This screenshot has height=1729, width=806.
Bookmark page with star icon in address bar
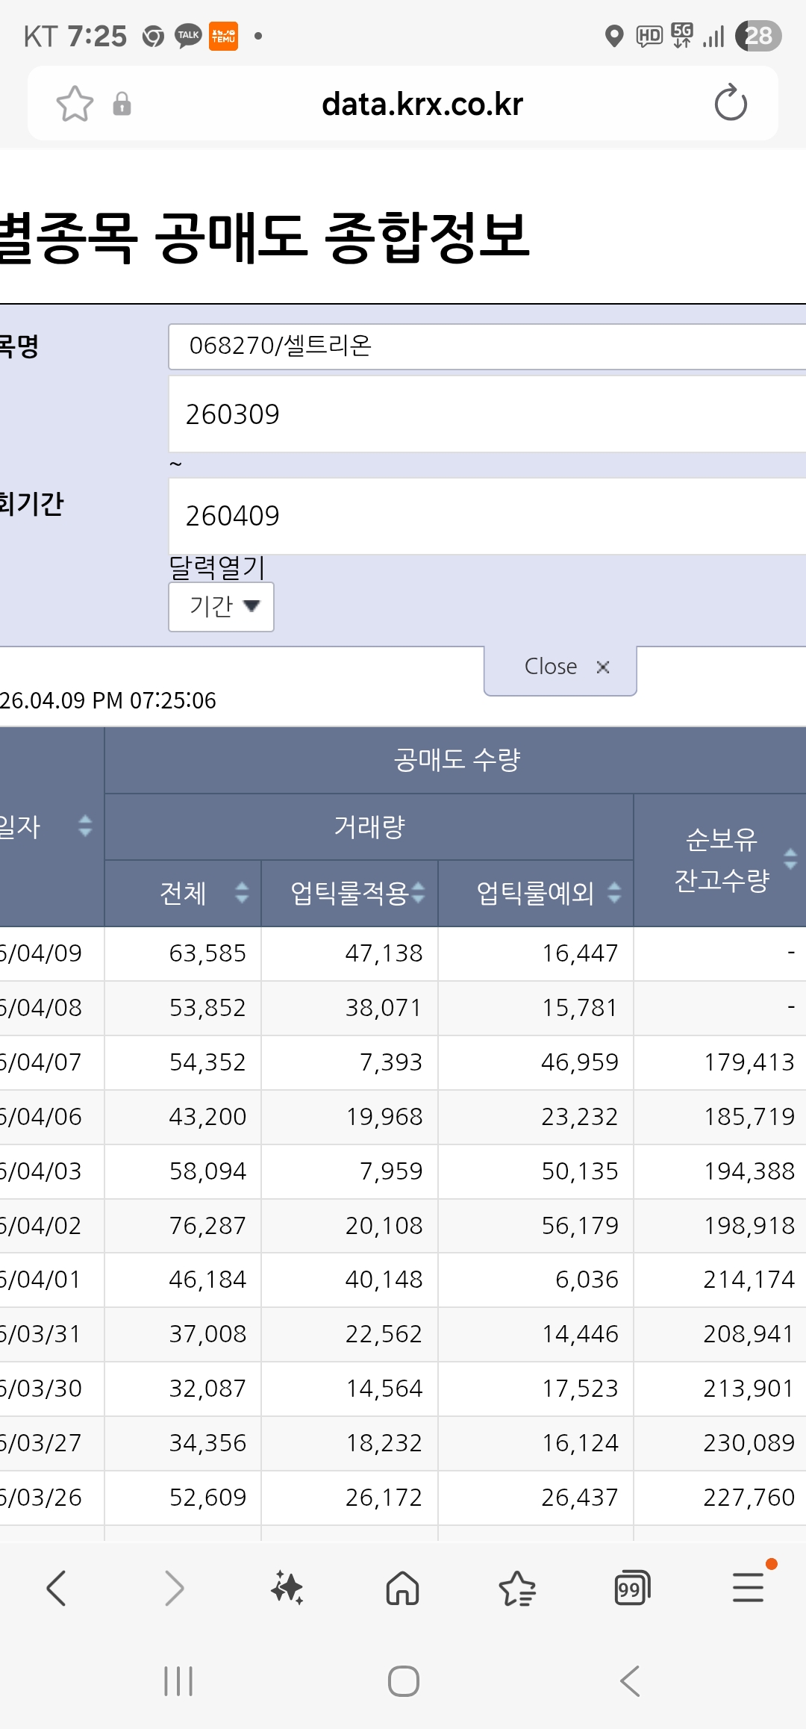75,104
